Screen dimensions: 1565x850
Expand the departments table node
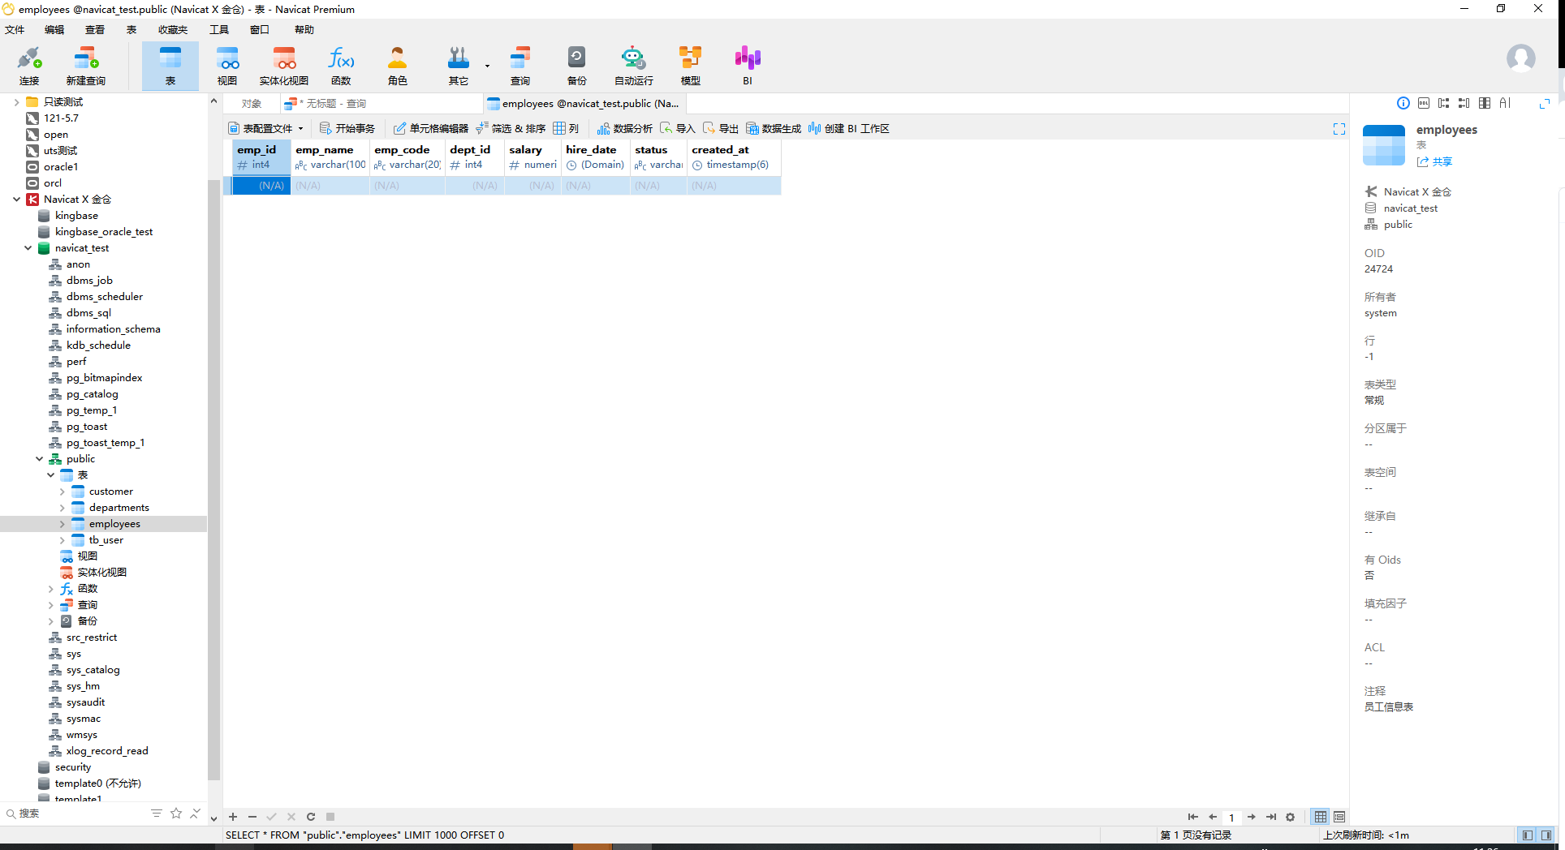point(62,508)
